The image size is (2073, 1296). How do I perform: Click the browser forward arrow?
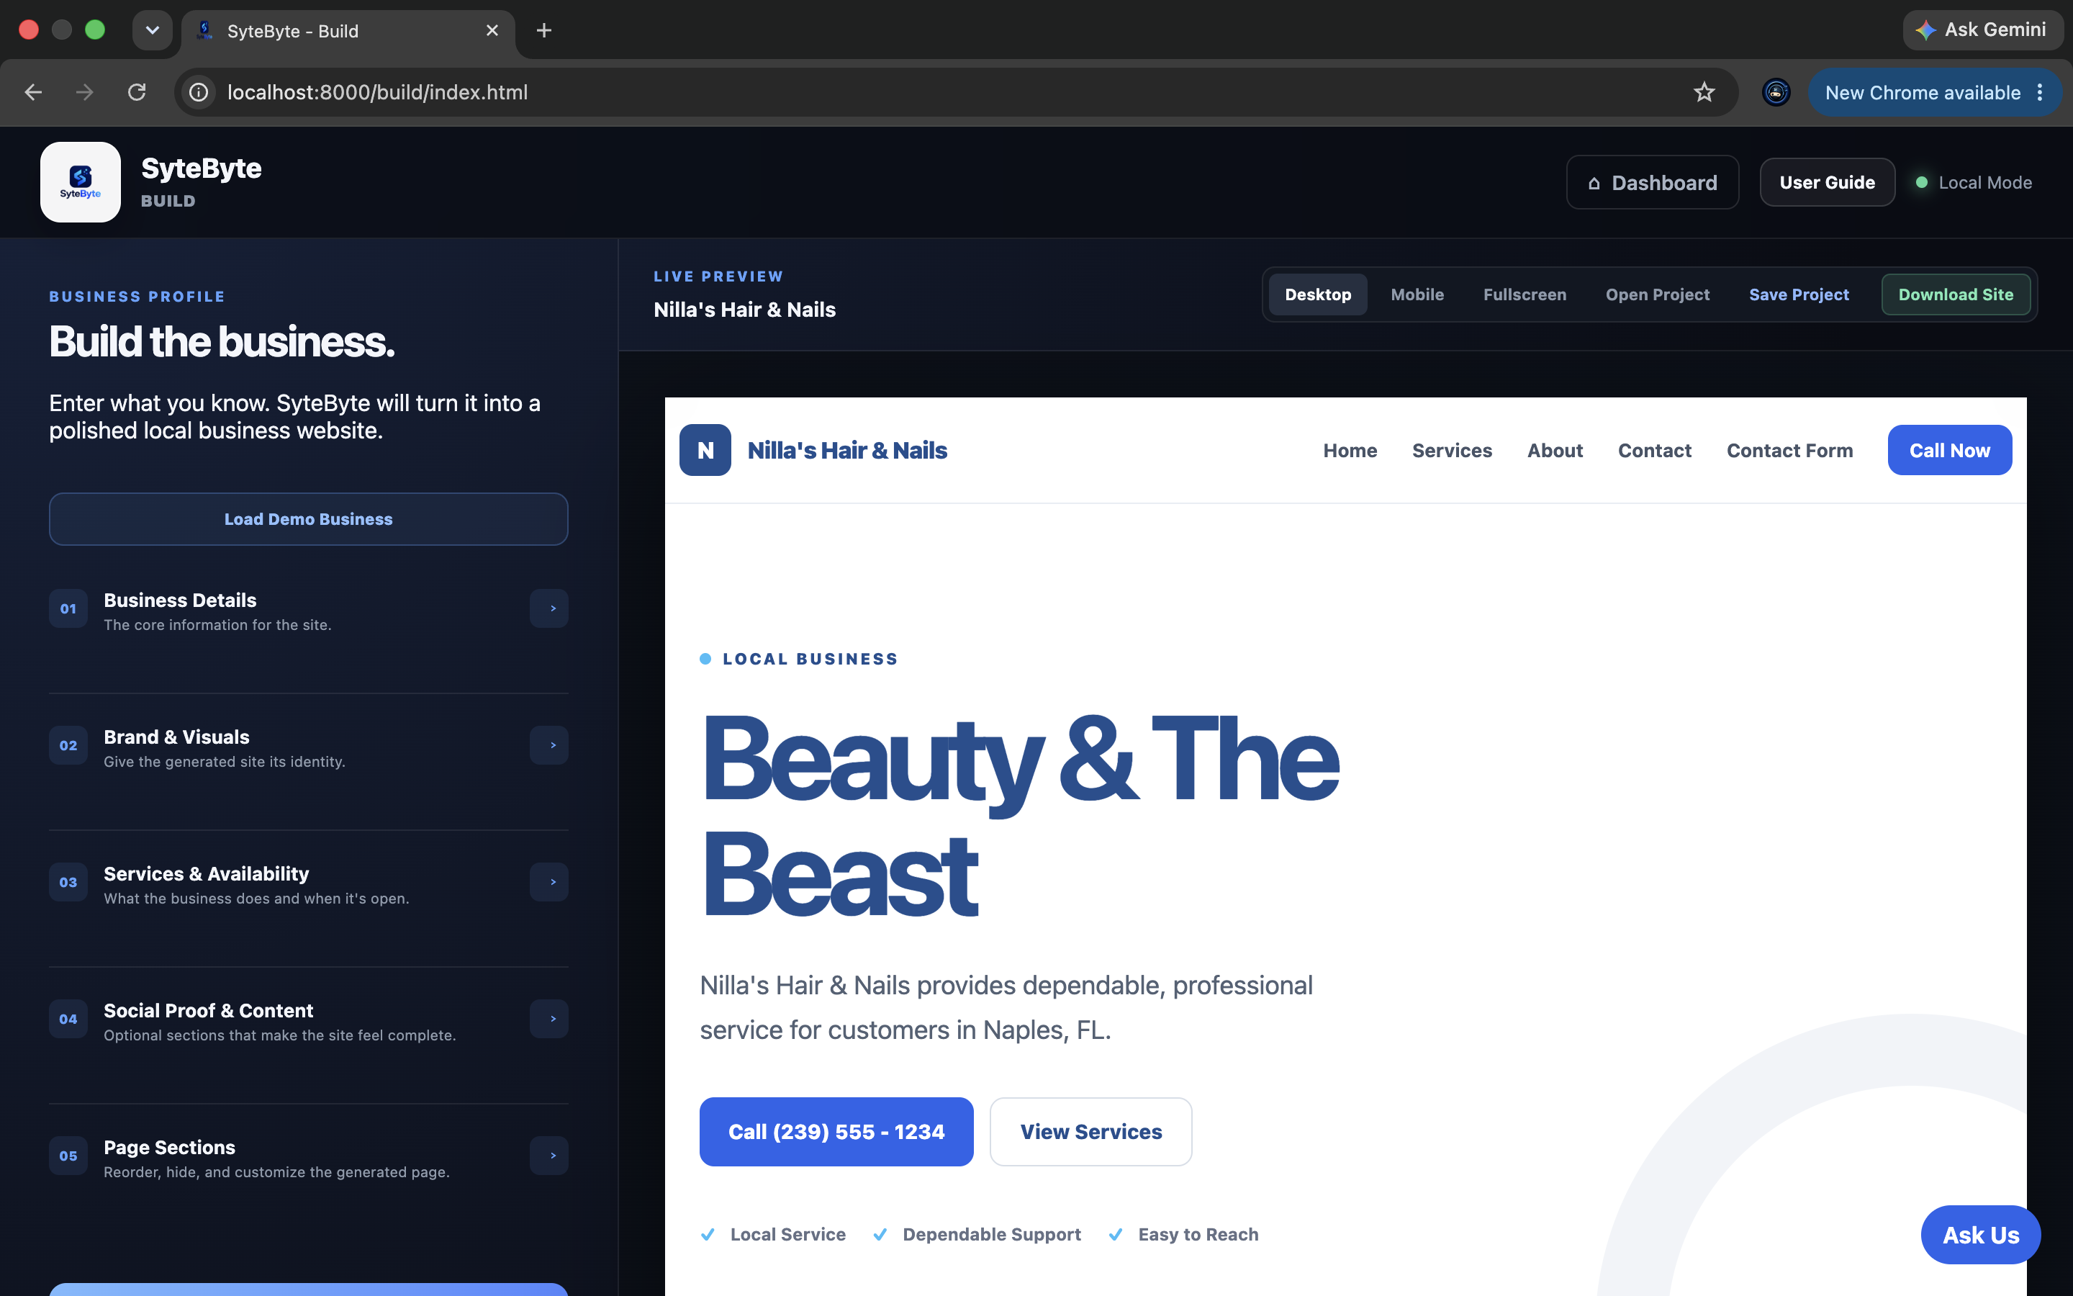pyautogui.click(x=85, y=91)
